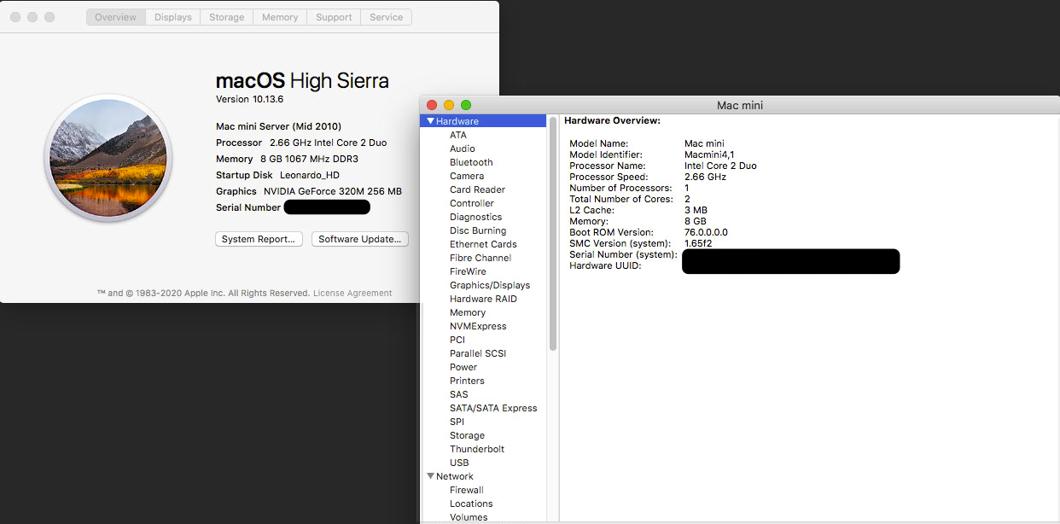
Task: Select NVMExpress in the sidebar
Action: (478, 326)
